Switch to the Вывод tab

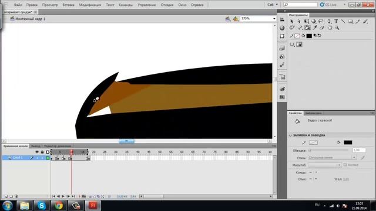pos(36,146)
